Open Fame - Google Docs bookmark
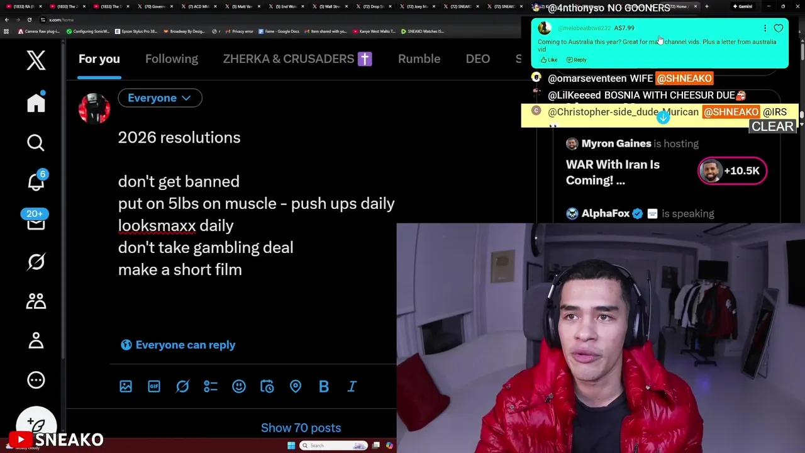 click(x=278, y=31)
